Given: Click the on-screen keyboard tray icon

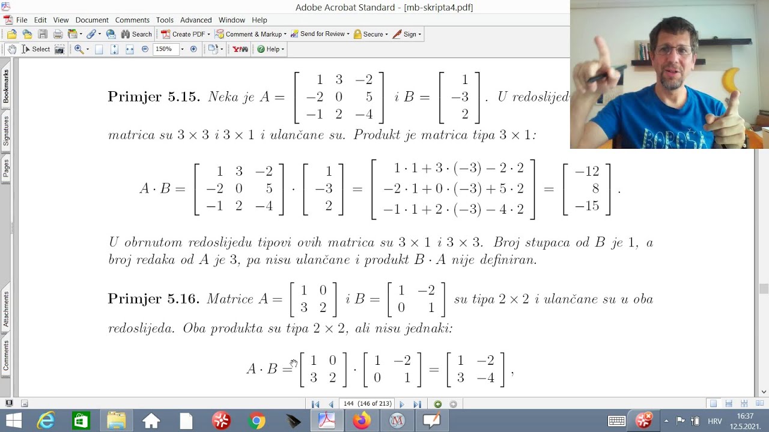Looking at the screenshot, I should click(x=617, y=421).
